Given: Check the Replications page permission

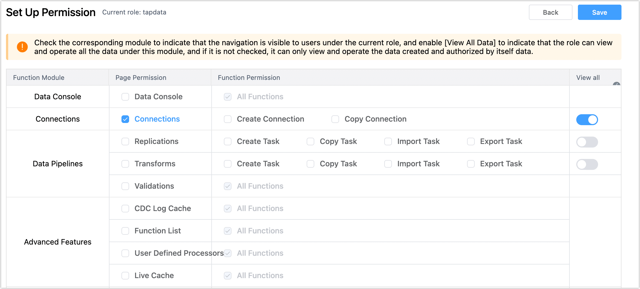Looking at the screenshot, I should click(x=125, y=142).
